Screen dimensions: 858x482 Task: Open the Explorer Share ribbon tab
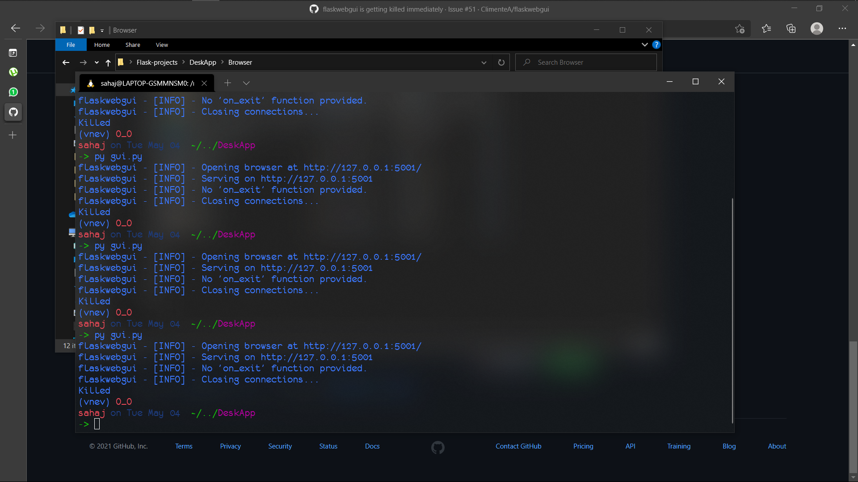[x=133, y=45]
